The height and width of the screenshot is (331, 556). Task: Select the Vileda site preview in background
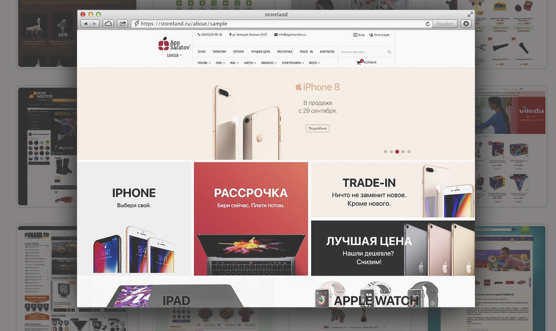(x=511, y=147)
